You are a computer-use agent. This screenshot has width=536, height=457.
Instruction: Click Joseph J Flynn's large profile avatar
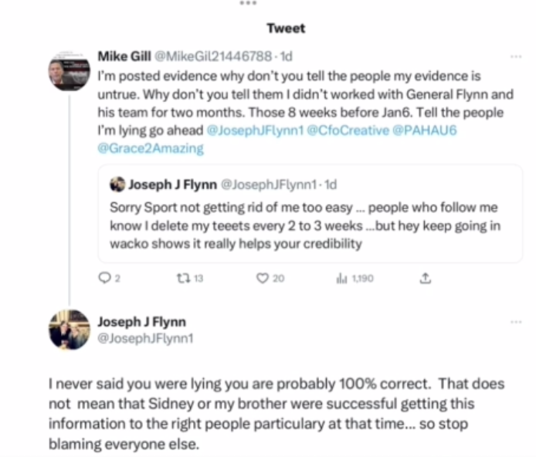click(70, 330)
